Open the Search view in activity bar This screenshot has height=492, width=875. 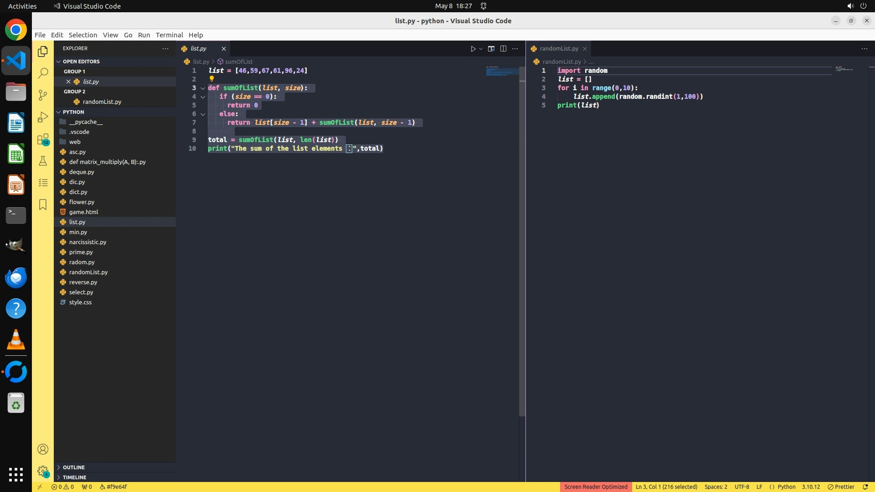click(43, 73)
